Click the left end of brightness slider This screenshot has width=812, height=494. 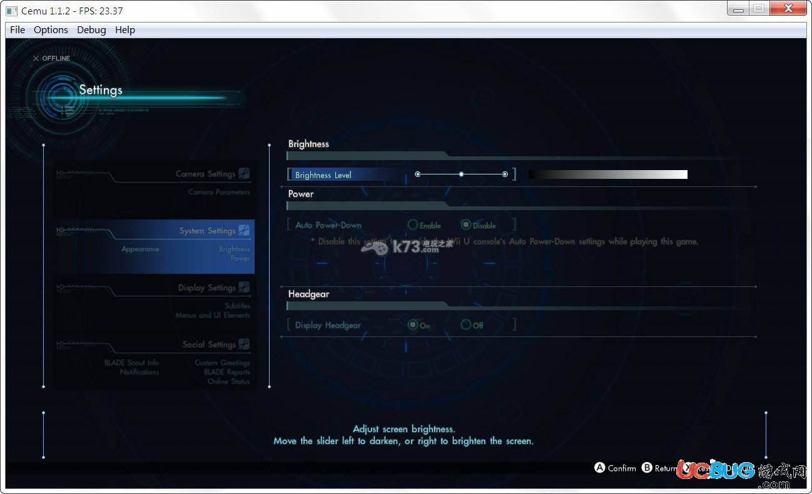click(418, 174)
